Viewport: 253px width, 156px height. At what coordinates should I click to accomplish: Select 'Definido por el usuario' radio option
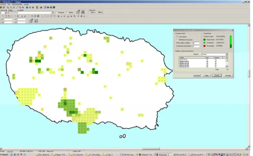[177, 40]
